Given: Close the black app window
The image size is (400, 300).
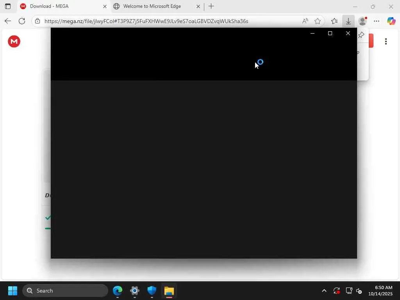Looking at the screenshot, I should click(348, 34).
